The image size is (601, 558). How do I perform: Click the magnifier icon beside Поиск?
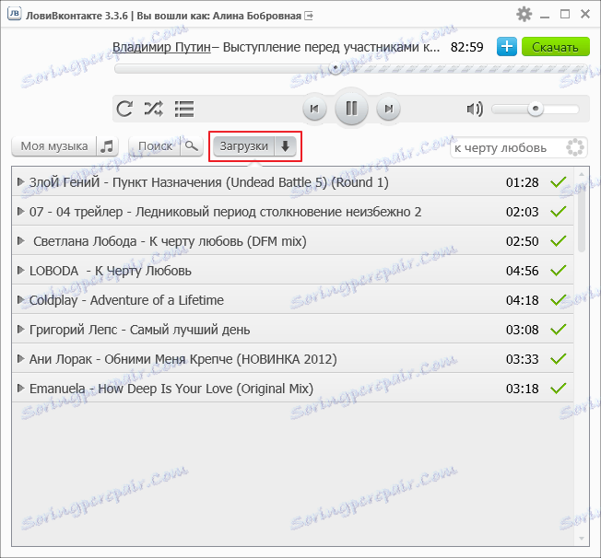191,145
